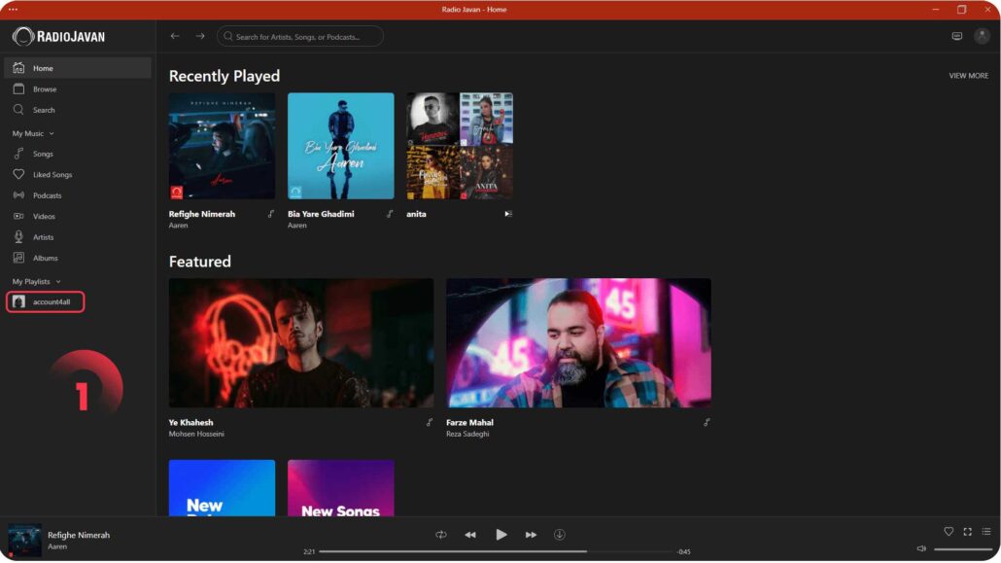This screenshot has height=563, width=1001.
Task: Open the user profile avatar
Action: 982,36
